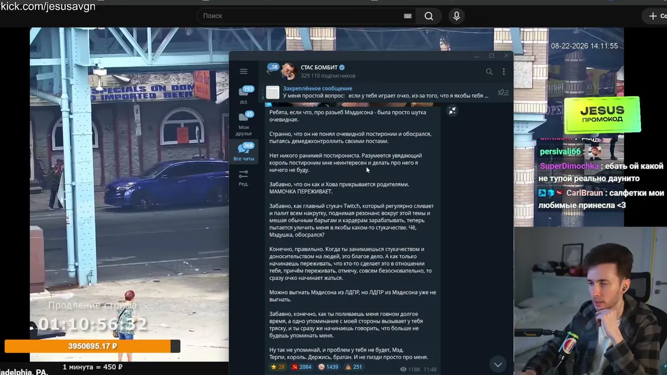Start voice search with the microphone
This screenshot has height=375, width=667.
(456, 16)
